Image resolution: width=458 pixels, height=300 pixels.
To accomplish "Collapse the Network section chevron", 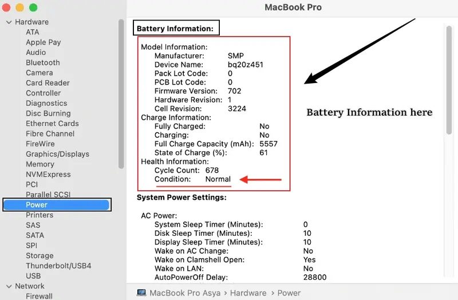I will [x=9, y=286].
